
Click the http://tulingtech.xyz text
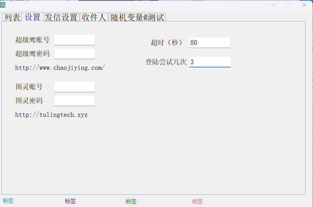51,115
